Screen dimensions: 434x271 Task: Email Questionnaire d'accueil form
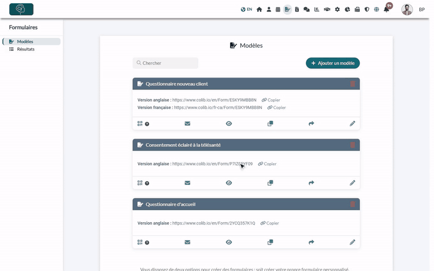coord(187,242)
